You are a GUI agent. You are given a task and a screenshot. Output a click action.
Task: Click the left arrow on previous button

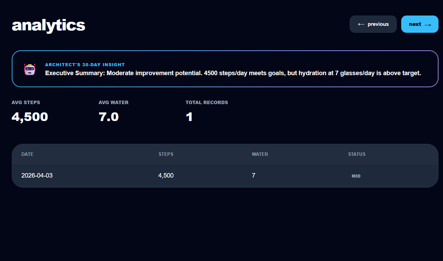[x=361, y=24]
